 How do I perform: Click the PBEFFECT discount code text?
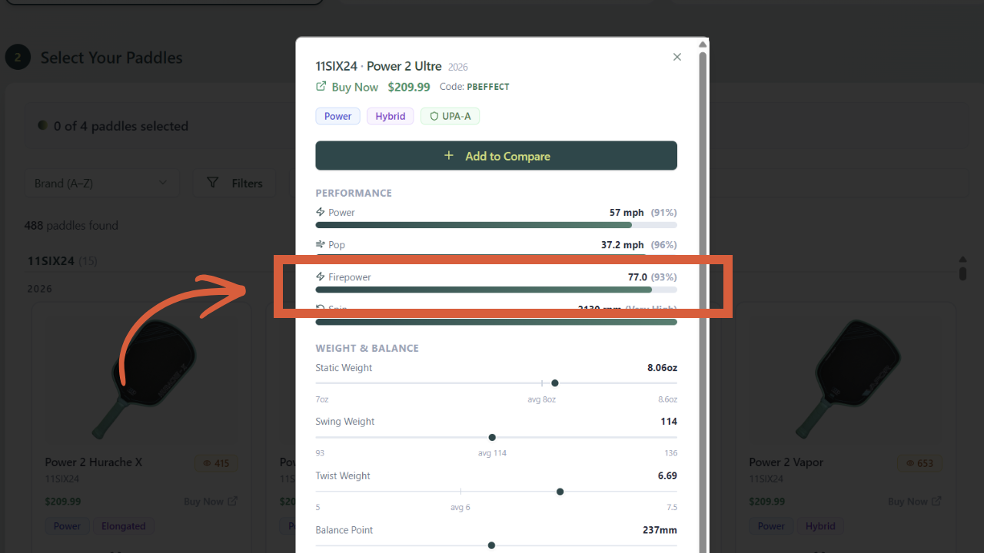click(x=488, y=87)
